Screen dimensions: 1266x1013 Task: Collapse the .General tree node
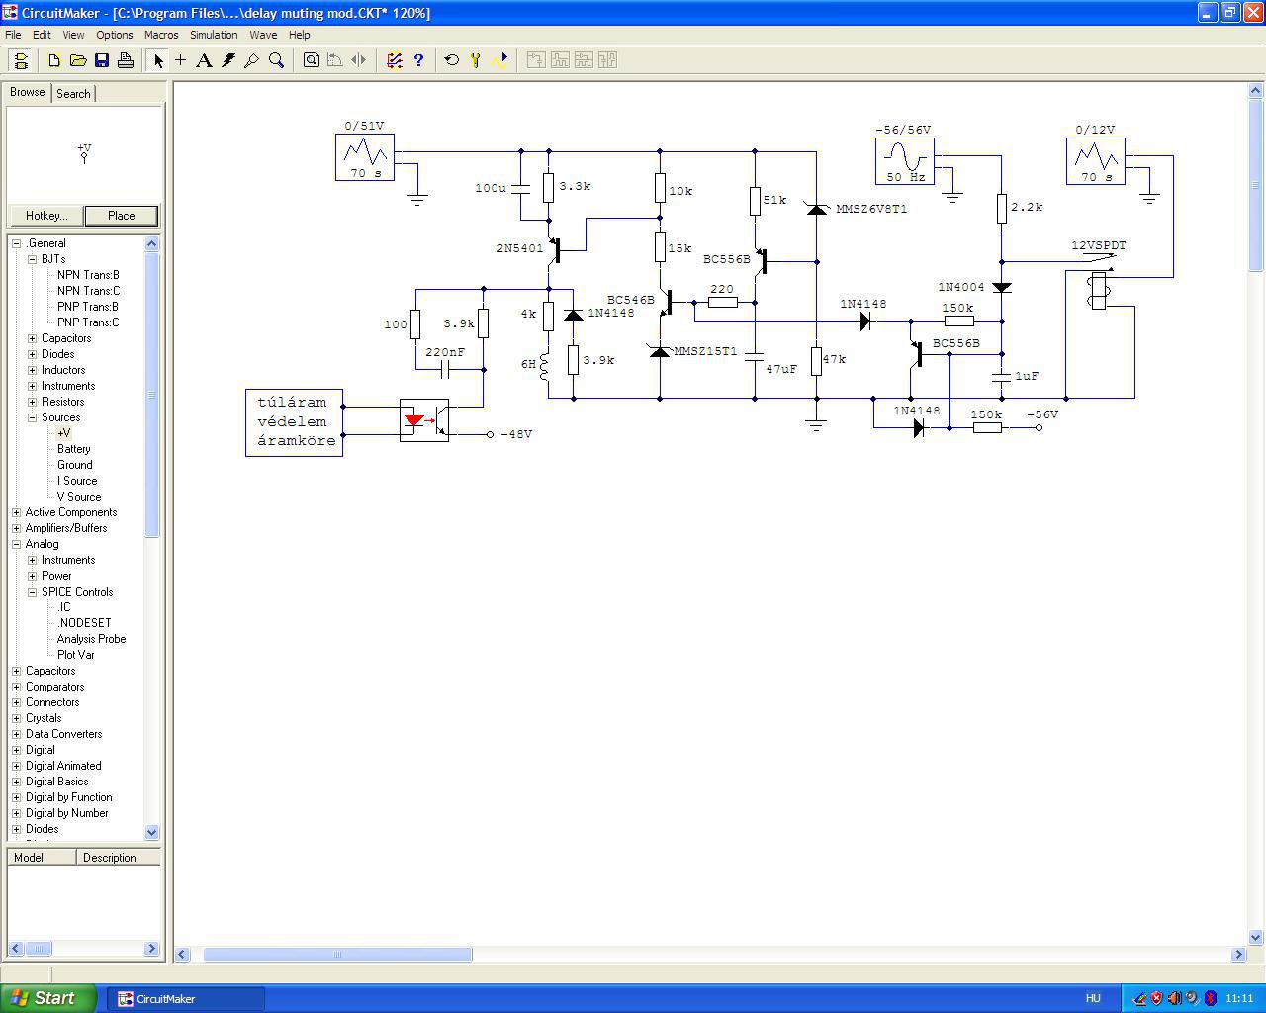16,243
